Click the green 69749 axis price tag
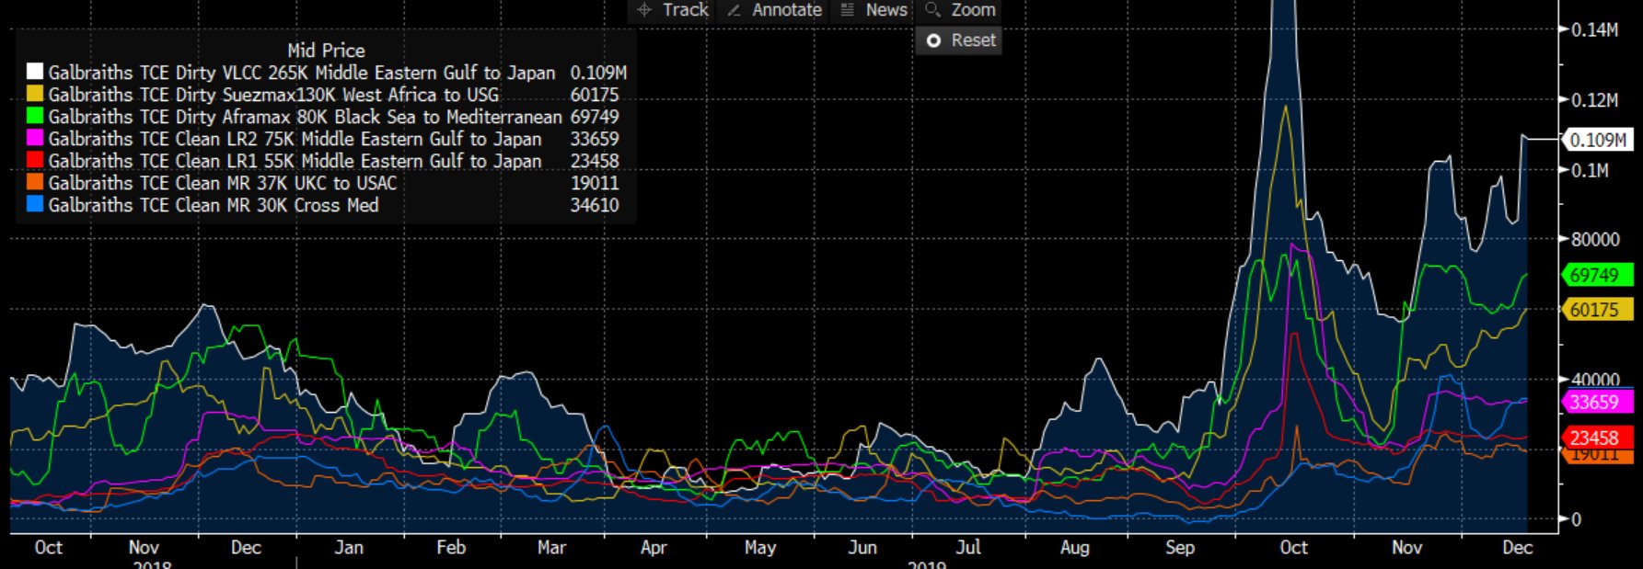1643x569 pixels. click(1598, 275)
